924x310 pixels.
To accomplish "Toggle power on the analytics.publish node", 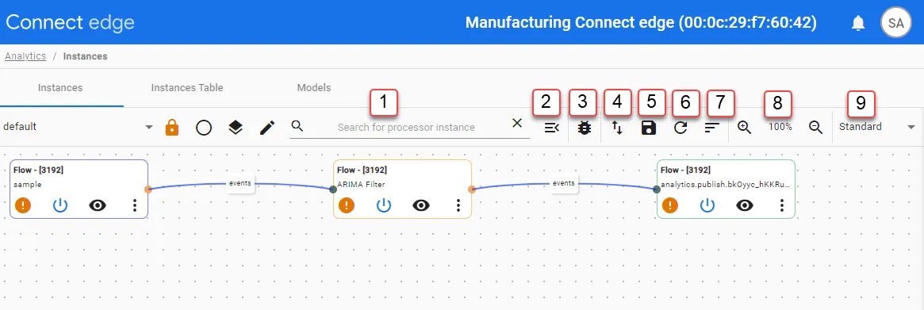I will click(x=707, y=205).
